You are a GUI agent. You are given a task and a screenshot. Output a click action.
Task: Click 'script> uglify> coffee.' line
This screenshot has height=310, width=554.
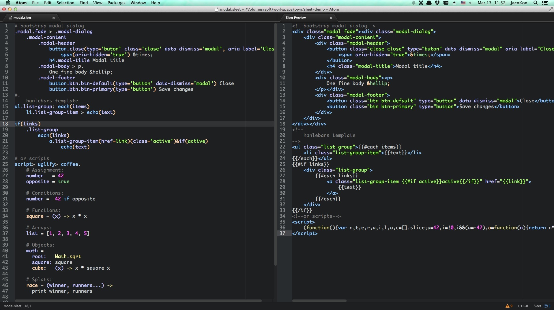coord(48,164)
